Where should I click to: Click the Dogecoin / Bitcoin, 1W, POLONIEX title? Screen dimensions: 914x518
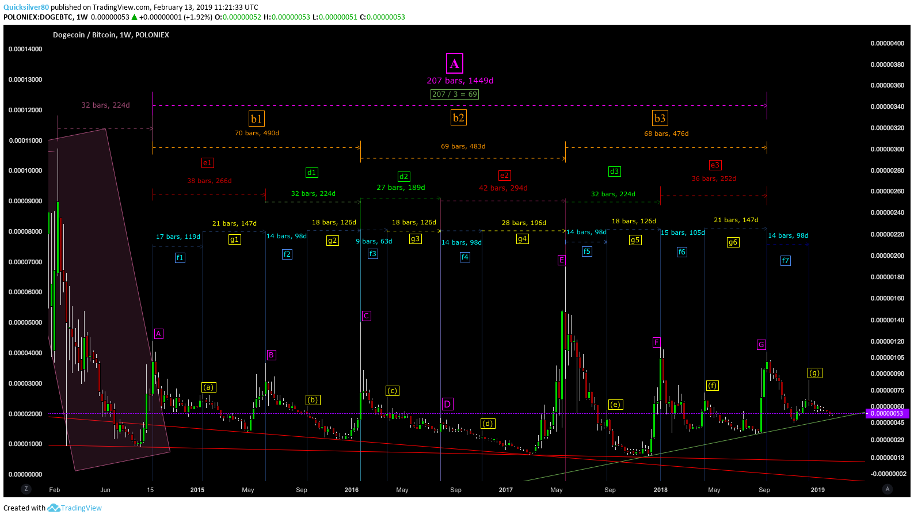[111, 35]
